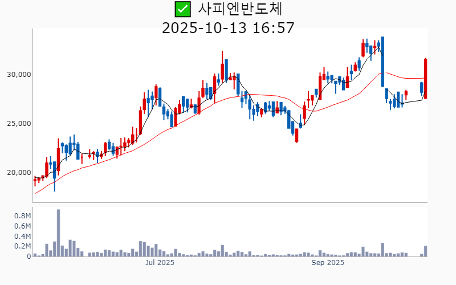Click the 0.8M volume axis label

[x=22, y=216]
